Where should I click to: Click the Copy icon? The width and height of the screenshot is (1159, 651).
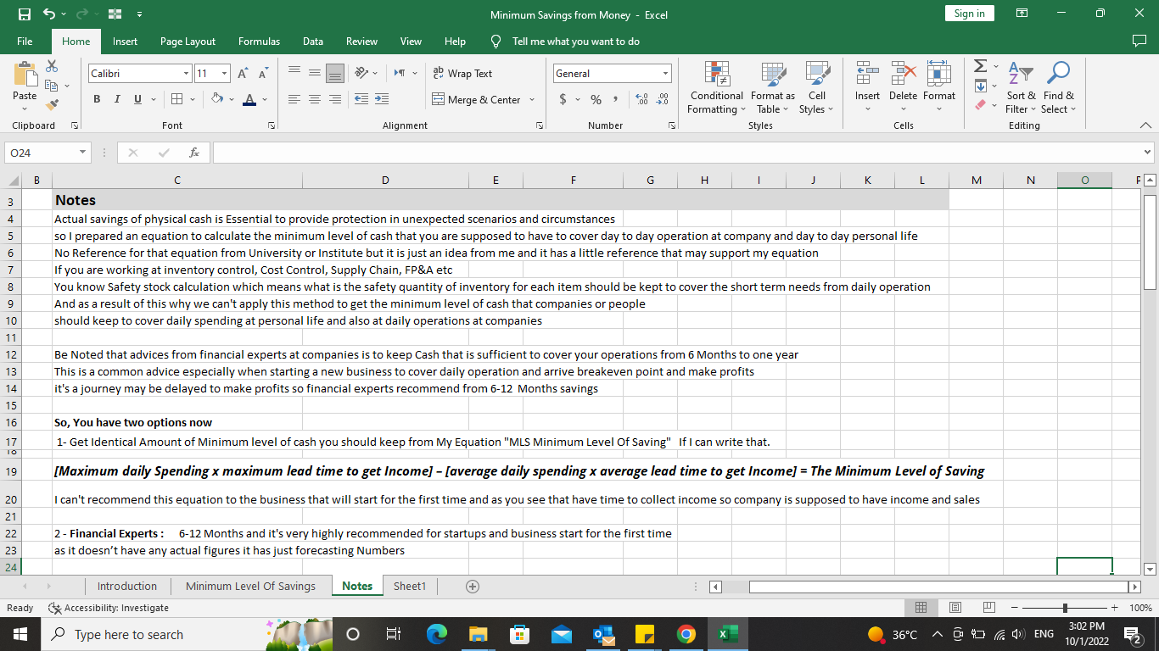tap(52, 86)
